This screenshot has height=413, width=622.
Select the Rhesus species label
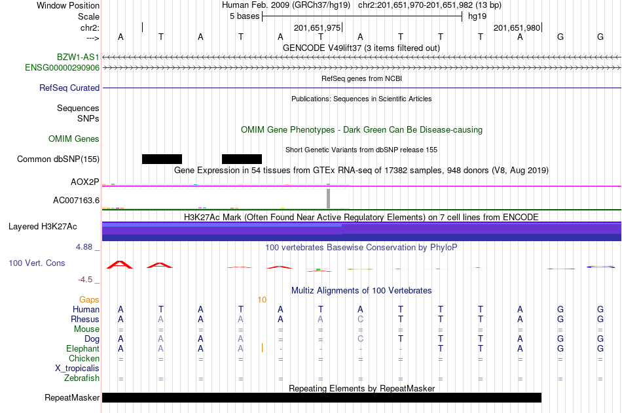click(85, 320)
